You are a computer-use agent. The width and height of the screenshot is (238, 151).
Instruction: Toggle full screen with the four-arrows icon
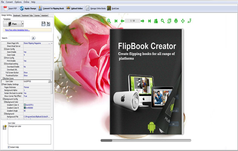pyautogui.click(x=183, y=21)
